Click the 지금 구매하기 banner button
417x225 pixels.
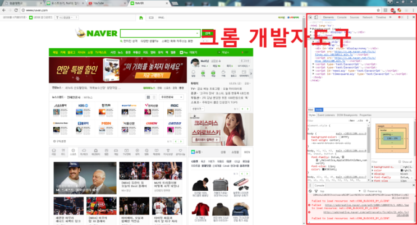coord(153,75)
